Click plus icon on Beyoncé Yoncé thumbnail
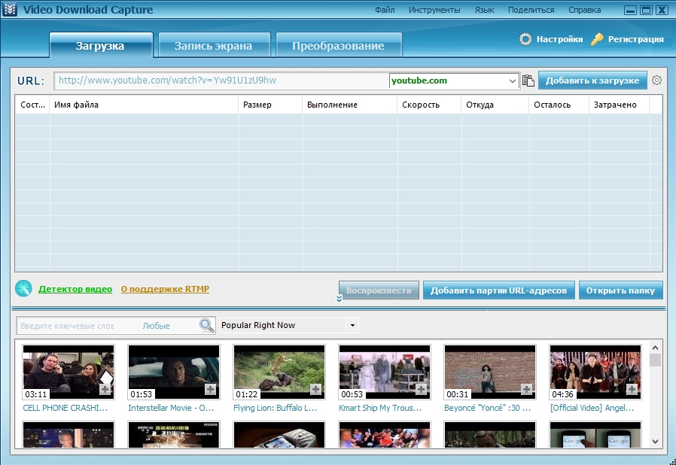Viewport: 676px width, 465px height. 526,390
